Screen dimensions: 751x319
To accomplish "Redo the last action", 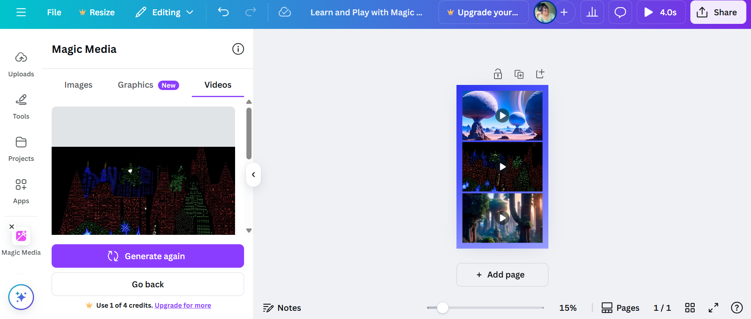I will coord(251,13).
